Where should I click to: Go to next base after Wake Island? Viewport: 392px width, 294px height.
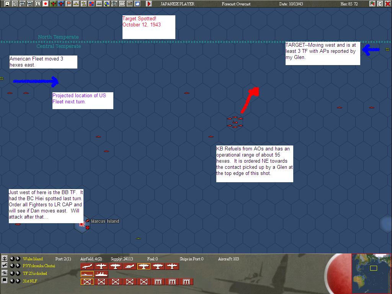[18, 258]
